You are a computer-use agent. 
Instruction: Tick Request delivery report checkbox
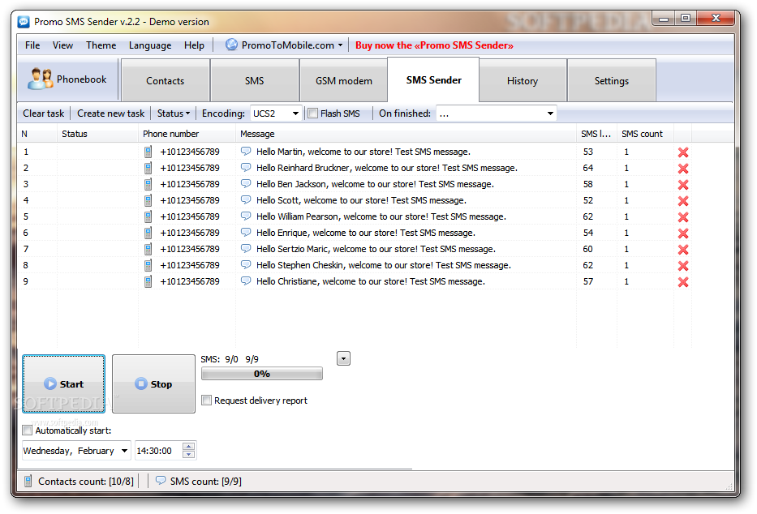coord(207,400)
